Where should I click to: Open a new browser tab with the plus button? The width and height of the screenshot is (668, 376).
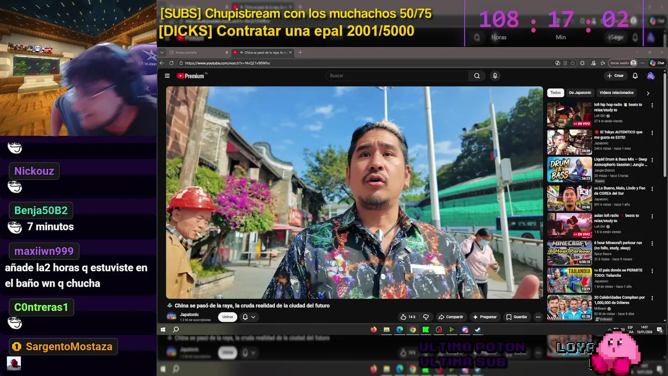[300, 53]
